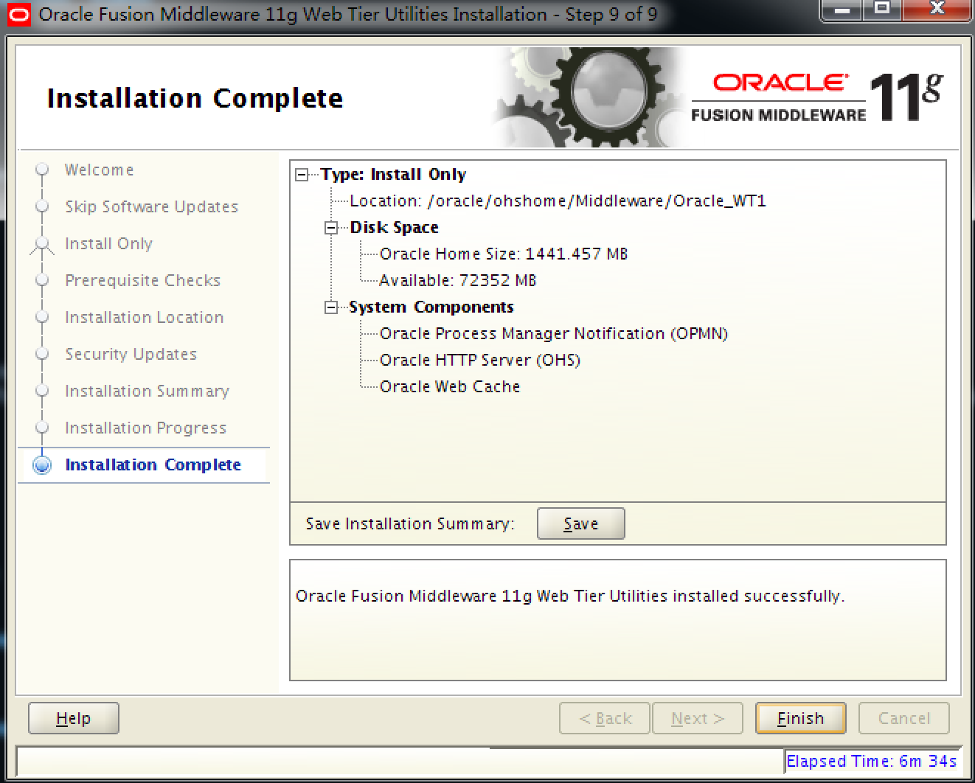975x783 pixels.
Task: Select Oracle HTTP Server (OHS) row
Action: [x=480, y=361]
